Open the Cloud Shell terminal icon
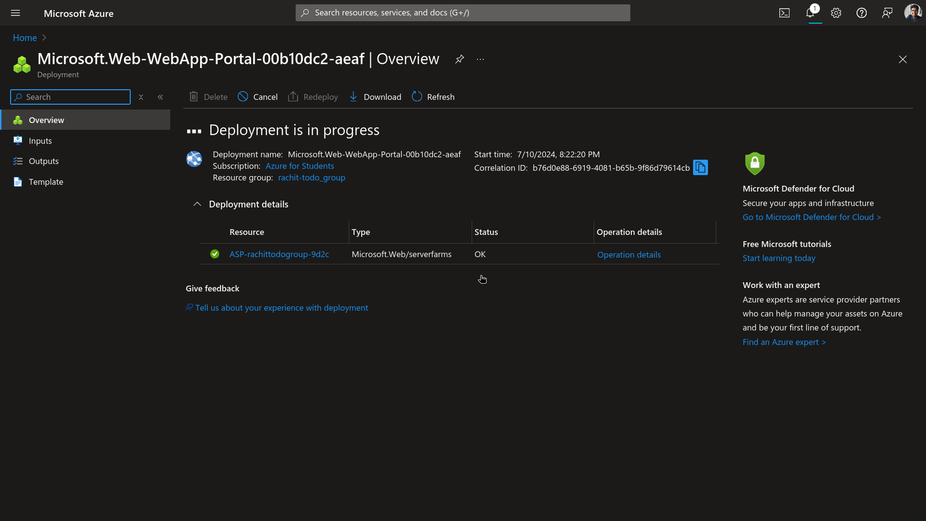The image size is (926, 521). coord(784,13)
